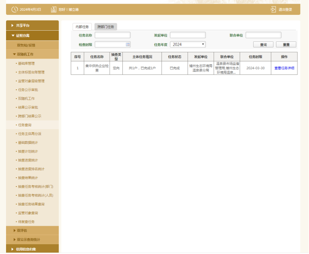Select the 内部任务 tab
The image size is (309, 254).
82,27
